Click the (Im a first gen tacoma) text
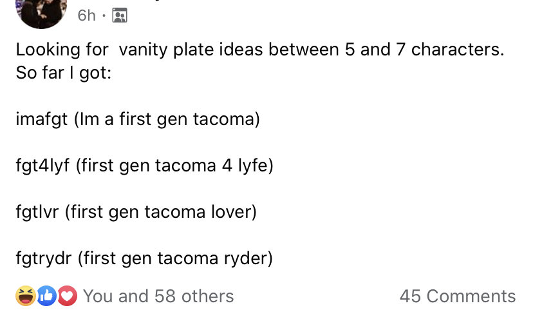Viewport: 533px width, 319px height. click(x=167, y=119)
